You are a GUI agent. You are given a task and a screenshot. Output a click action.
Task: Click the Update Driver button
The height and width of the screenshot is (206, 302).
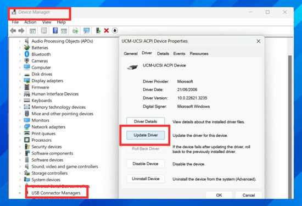pyautogui.click(x=146, y=135)
